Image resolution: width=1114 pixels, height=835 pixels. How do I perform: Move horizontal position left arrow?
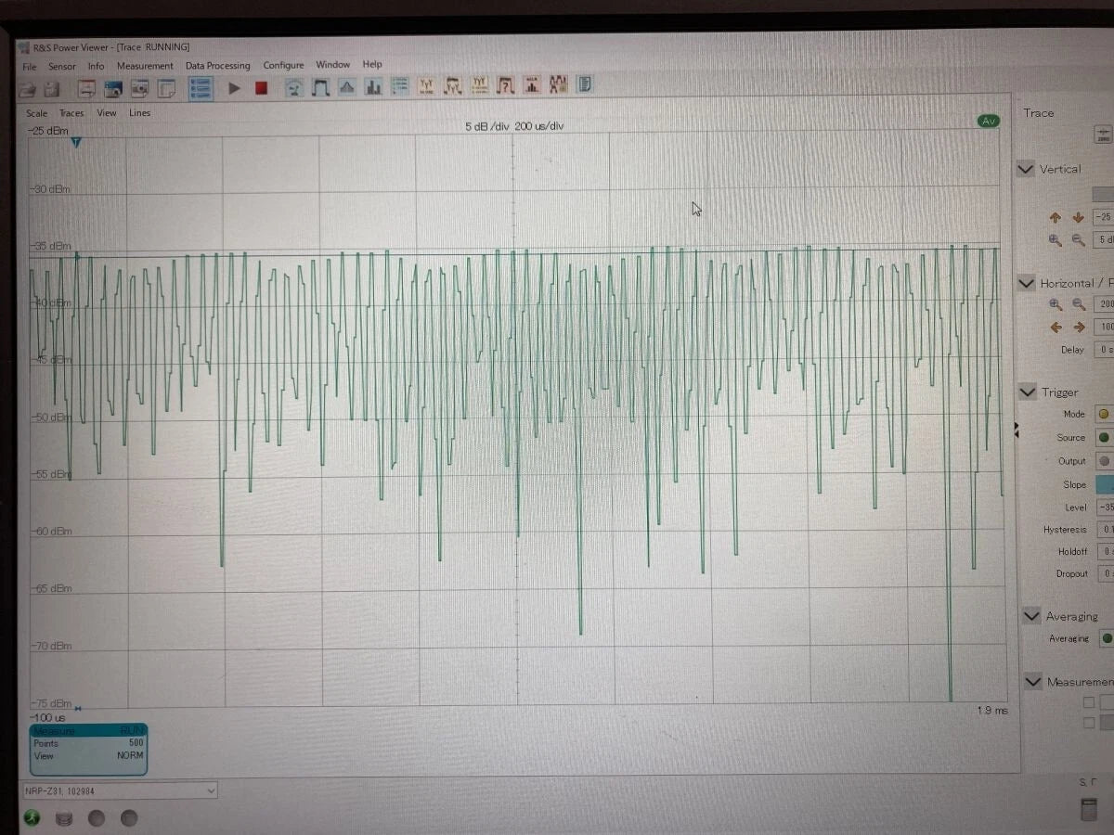pyautogui.click(x=1056, y=328)
